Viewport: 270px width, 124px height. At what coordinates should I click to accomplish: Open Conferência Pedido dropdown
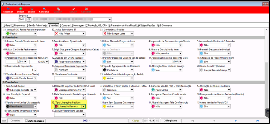tap(132, 34)
